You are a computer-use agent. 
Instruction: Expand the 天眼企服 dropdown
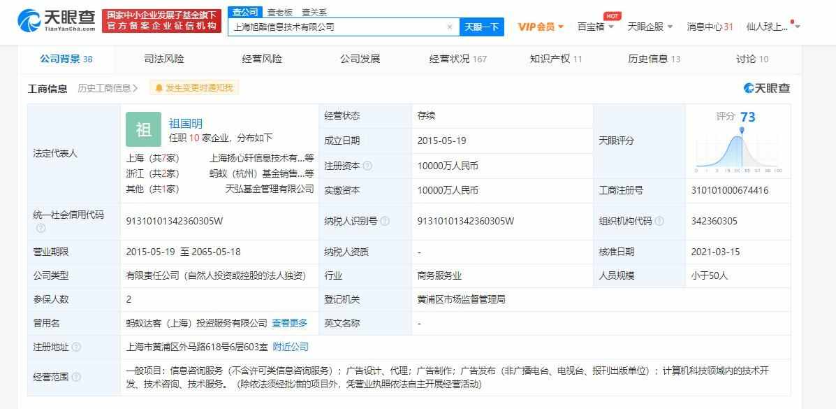click(650, 27)
